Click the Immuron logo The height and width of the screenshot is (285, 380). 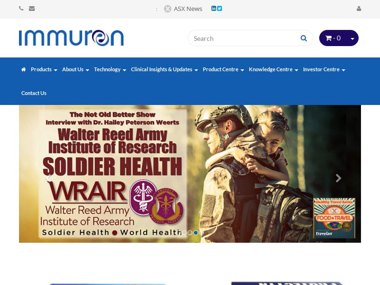[x=71, y=38]
